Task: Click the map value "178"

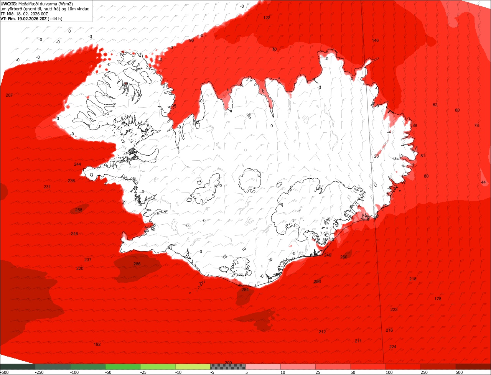Action: coord(438,299)
